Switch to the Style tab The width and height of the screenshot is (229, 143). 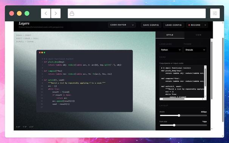(170, 35)
